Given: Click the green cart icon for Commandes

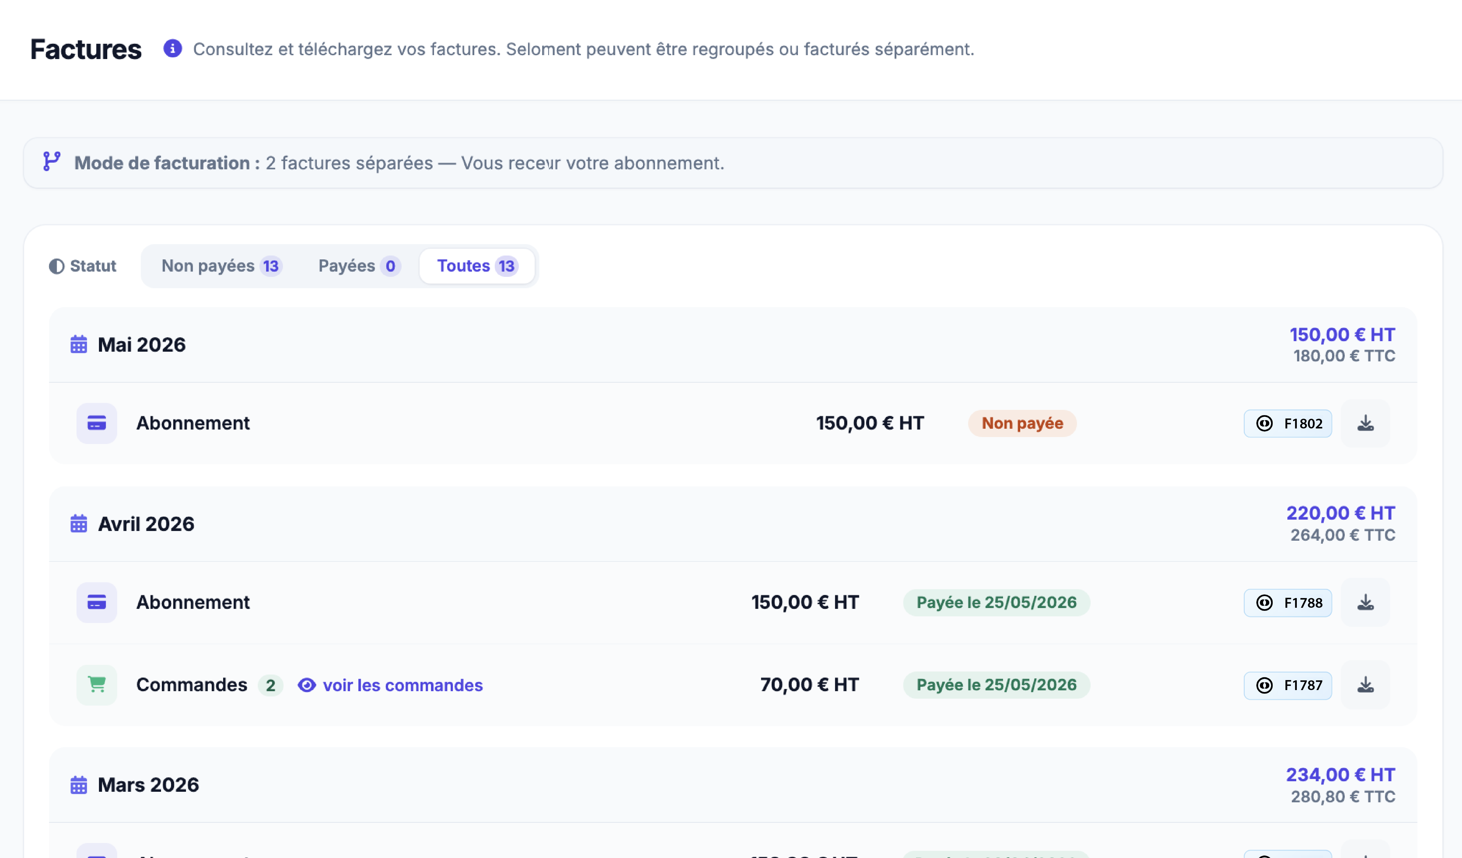Looking at the screenshot, I should 97,685.
